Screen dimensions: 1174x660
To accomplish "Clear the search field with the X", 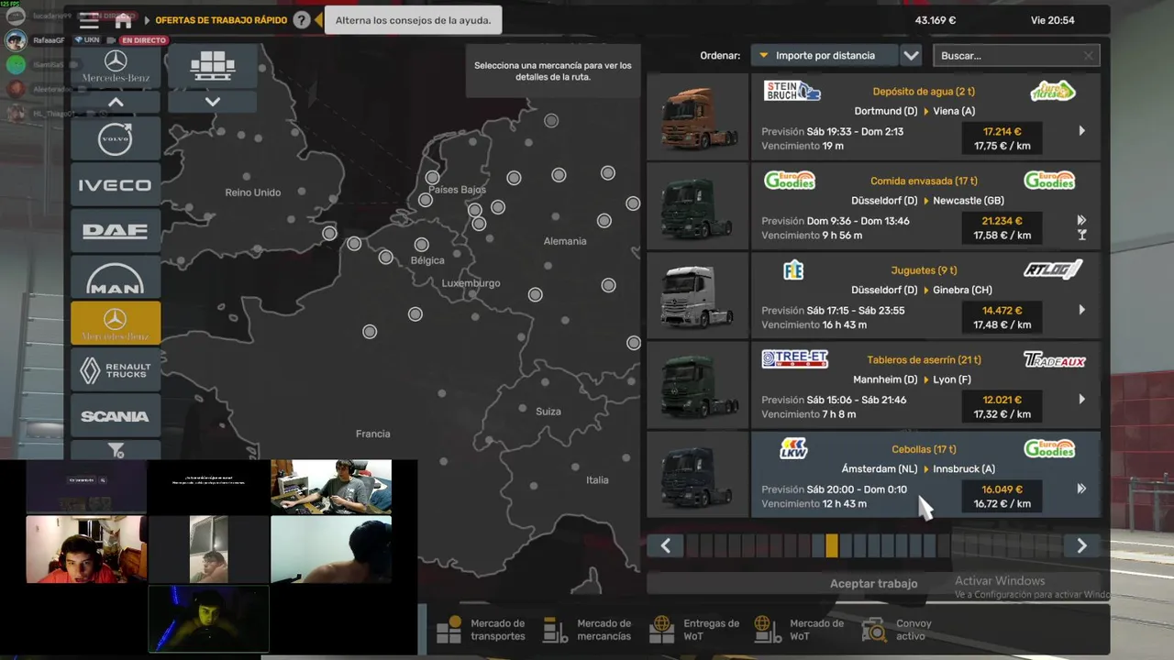I will click(1089, 56).
